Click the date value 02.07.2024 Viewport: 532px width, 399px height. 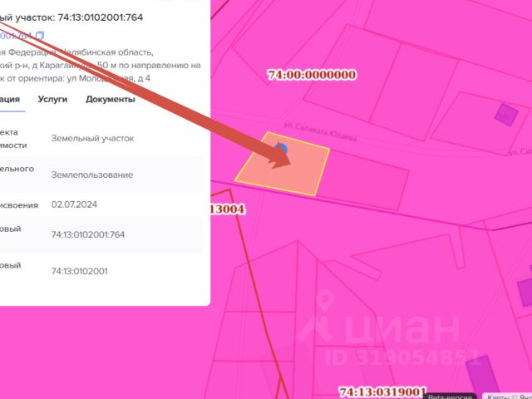click(x=74, y=204)
